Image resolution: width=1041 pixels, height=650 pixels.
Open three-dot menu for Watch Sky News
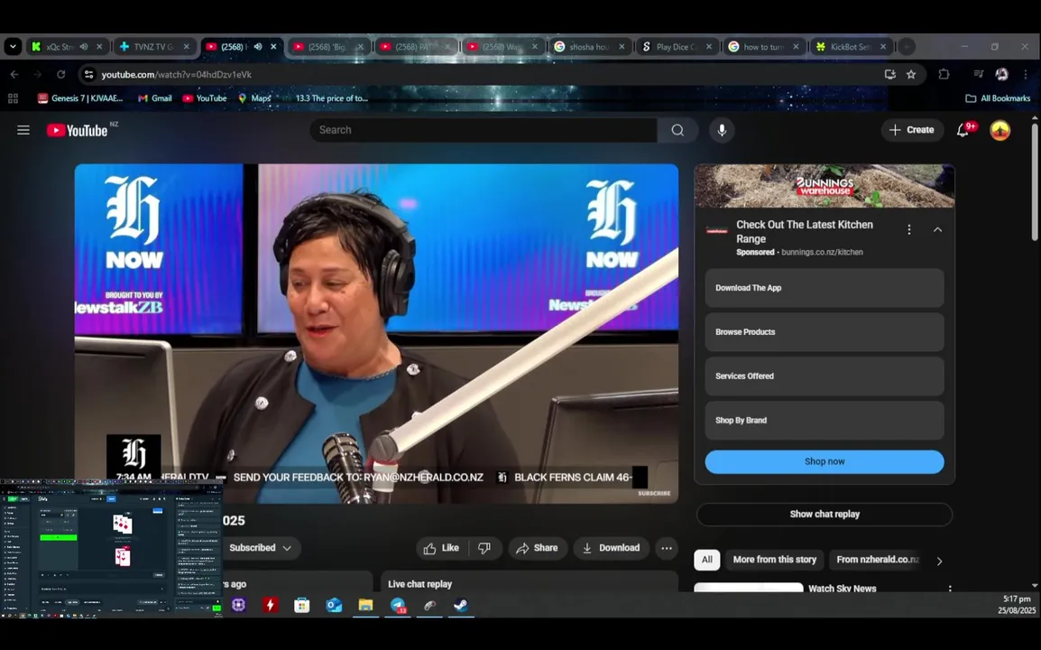coord(949,589)
